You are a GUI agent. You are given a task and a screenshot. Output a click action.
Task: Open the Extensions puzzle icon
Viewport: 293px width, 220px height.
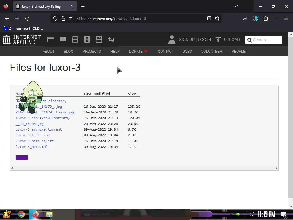(266, 18)
